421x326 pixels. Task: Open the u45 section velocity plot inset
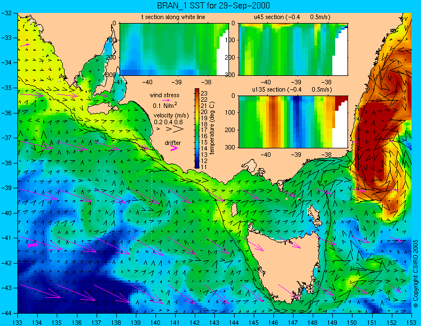293,49
